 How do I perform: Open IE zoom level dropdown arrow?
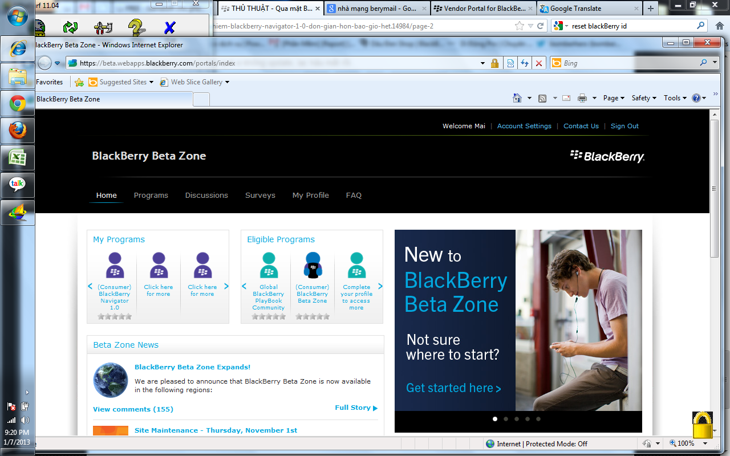click(x=705, y=443)
